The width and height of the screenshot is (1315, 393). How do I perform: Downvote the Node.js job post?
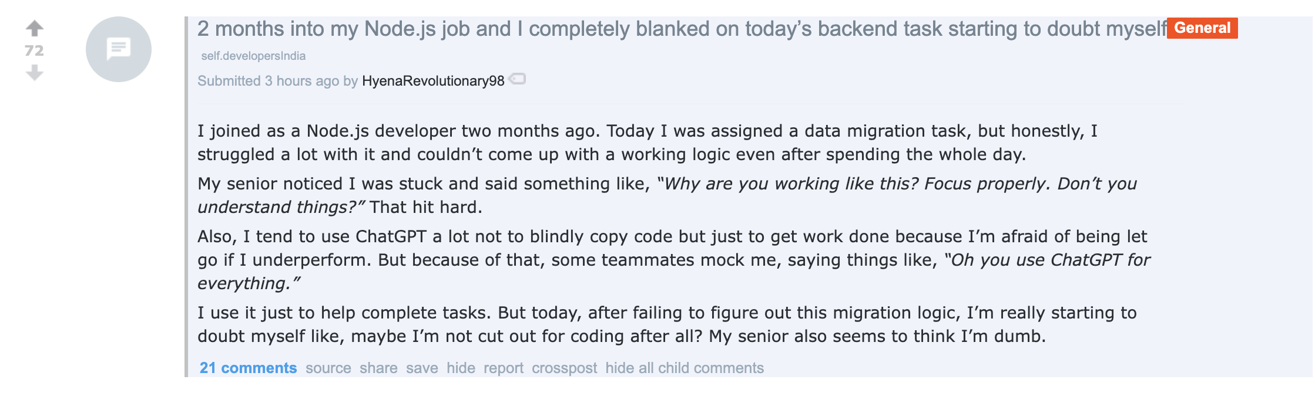(35, 73)
